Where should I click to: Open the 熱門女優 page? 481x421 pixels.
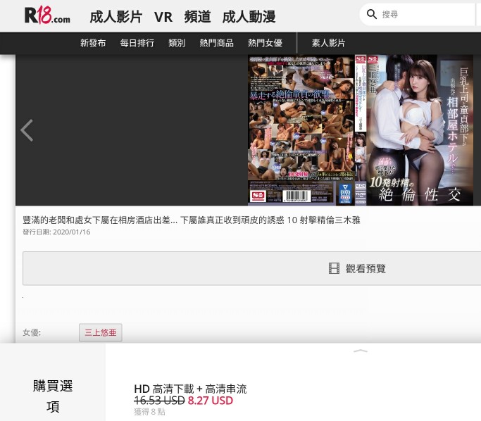coord(265,43)
